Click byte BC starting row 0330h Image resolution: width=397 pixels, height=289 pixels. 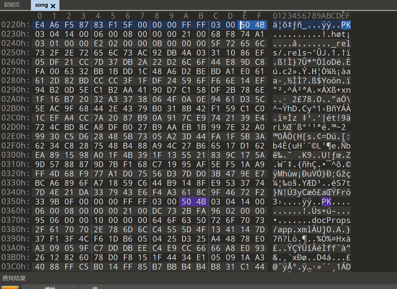40,183
